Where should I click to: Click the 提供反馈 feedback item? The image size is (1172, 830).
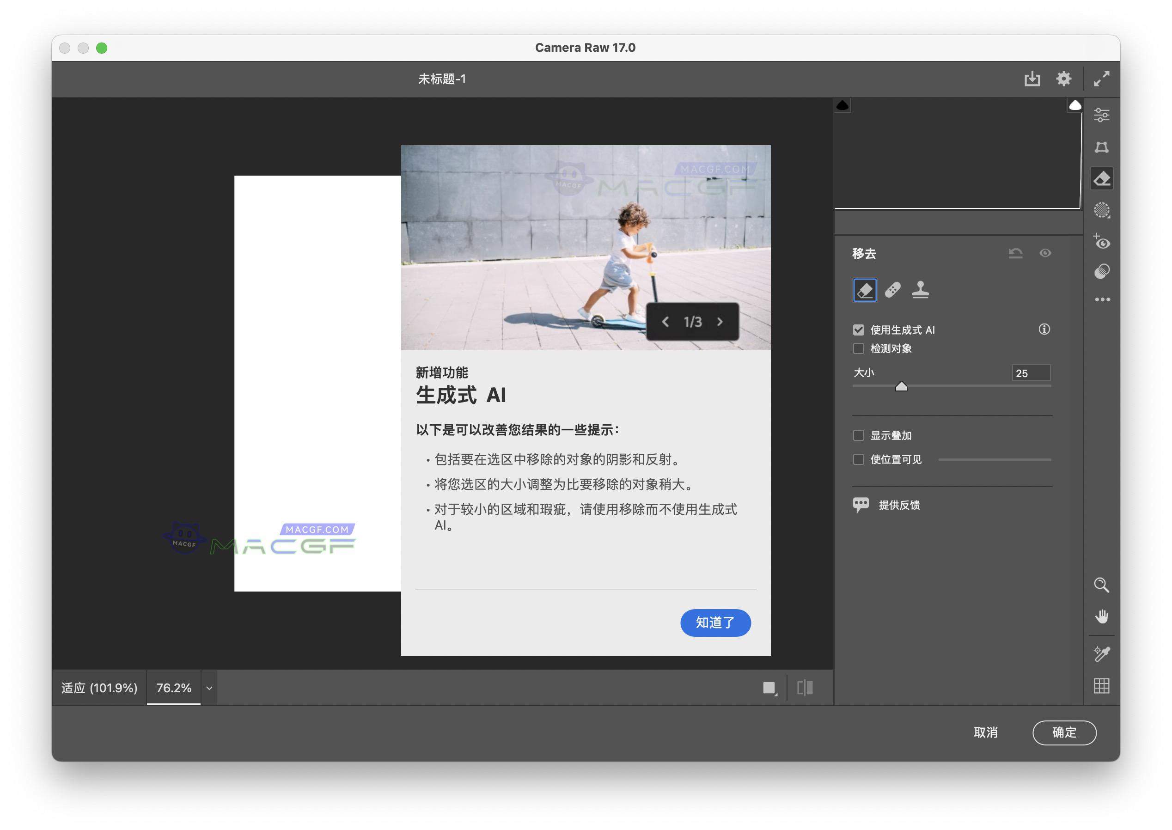tap(898, 505)
